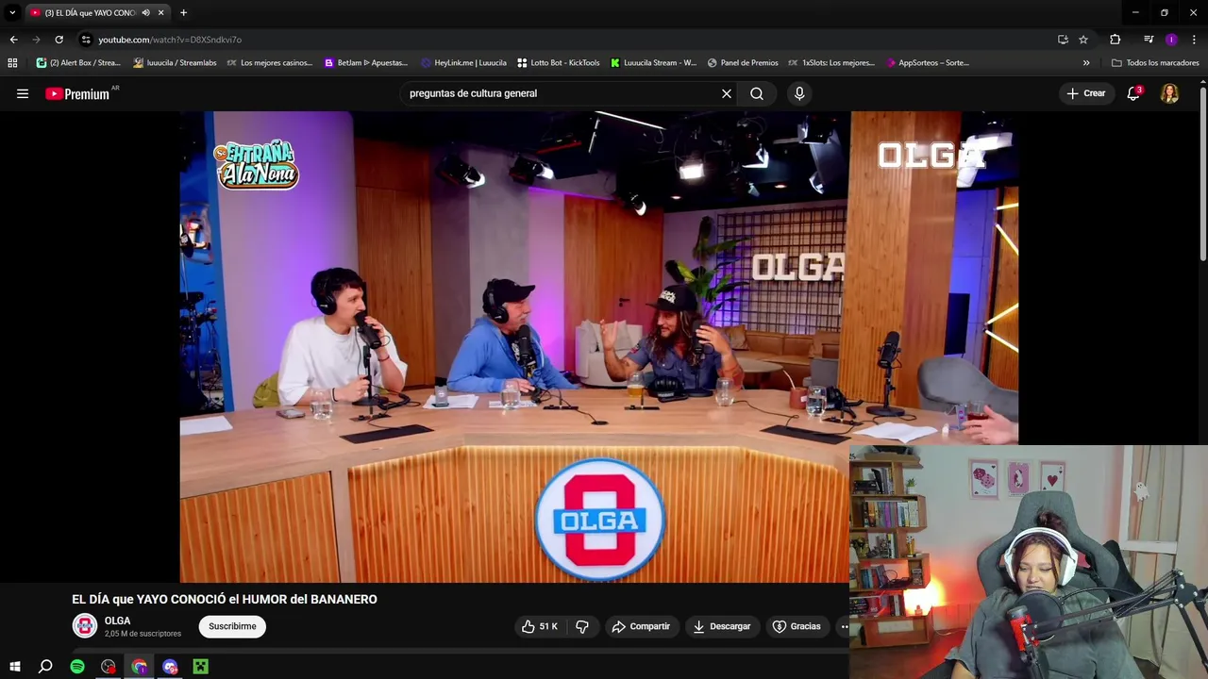Open the OLGA channel name link
The height and width of the screenshot is (679, 1208).
pyautogui.click(x=118, y=621)
